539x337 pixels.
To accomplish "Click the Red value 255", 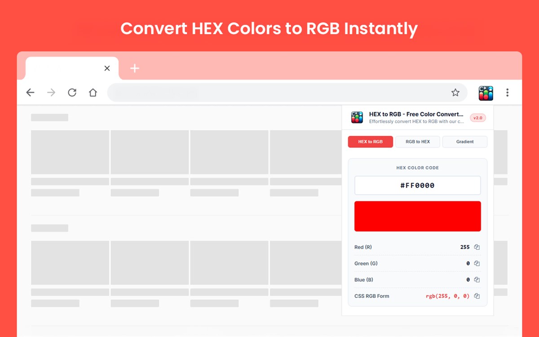I will (x=465, y=247).
